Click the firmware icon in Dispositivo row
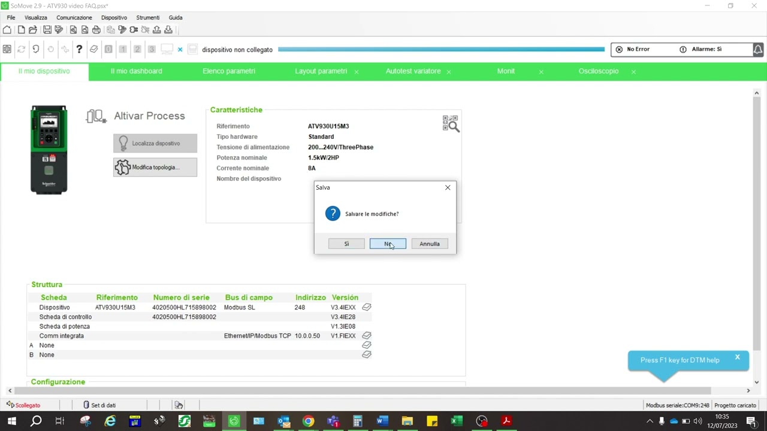 click(x=367, y=307)
